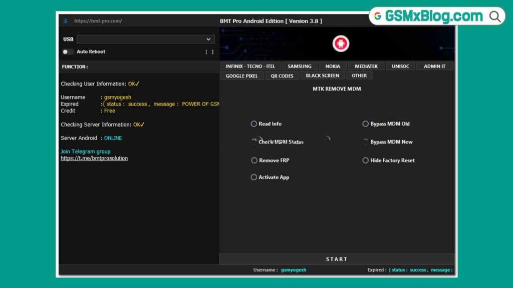Open the USB port dropdown
The image size is (513, 288).
click(x=146, y=39)
